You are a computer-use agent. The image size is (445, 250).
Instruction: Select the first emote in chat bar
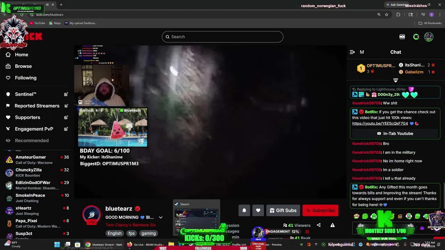click(x=356, y=216)
